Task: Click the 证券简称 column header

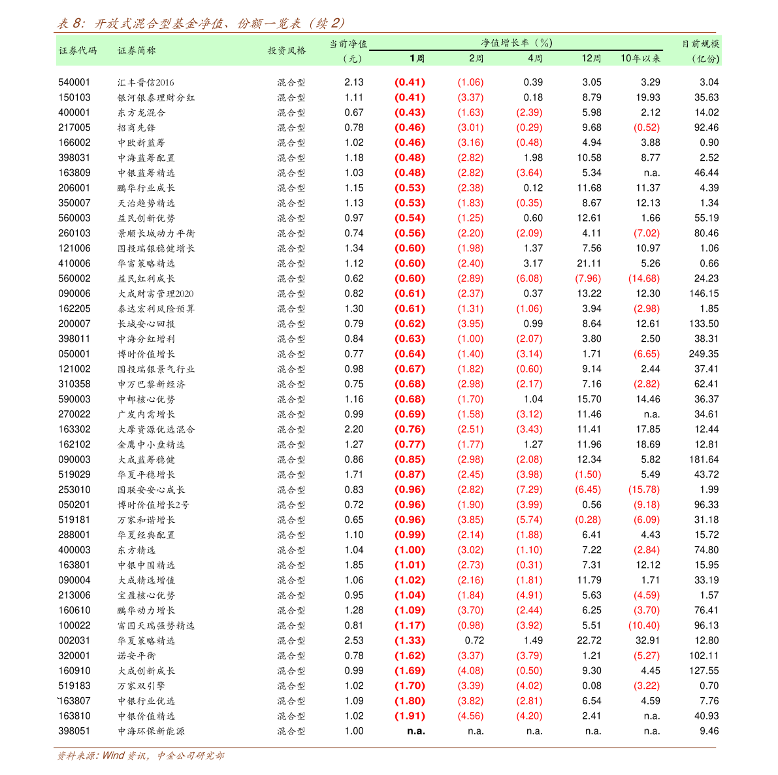Action: (137, 50)
